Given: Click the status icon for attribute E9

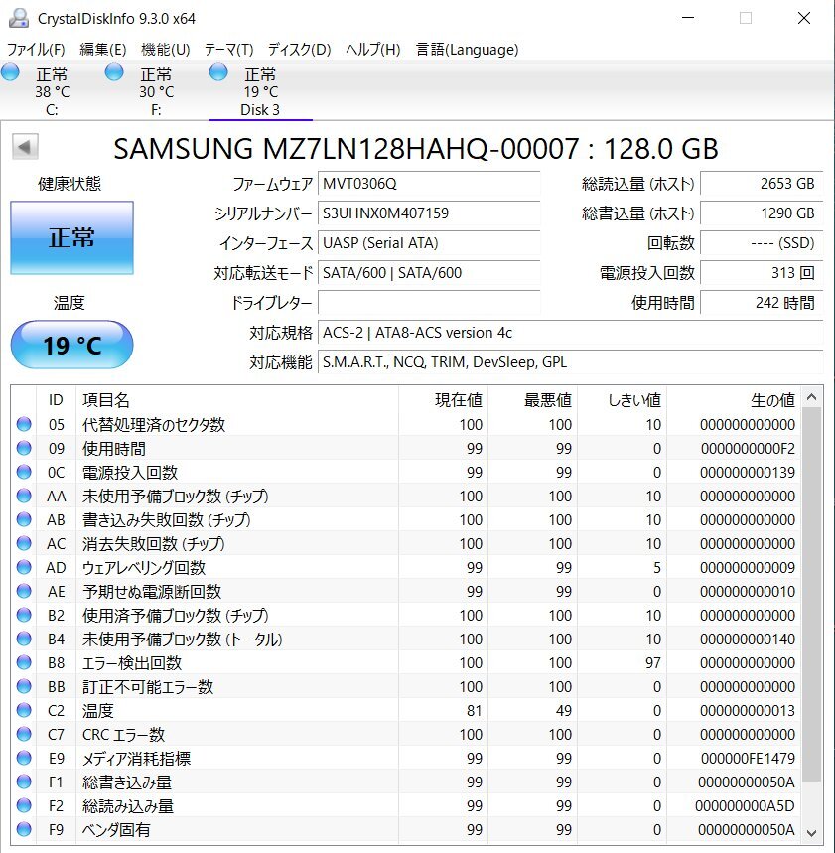Looking at the screenshot, I should pos(24,758).
